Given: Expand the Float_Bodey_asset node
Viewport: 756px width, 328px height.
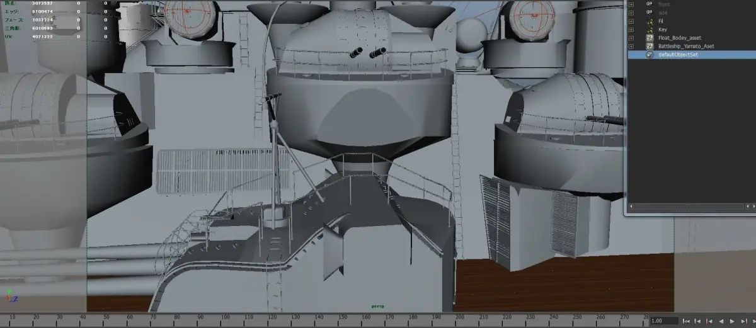Looking at the screenshot, I should (631, 38).
